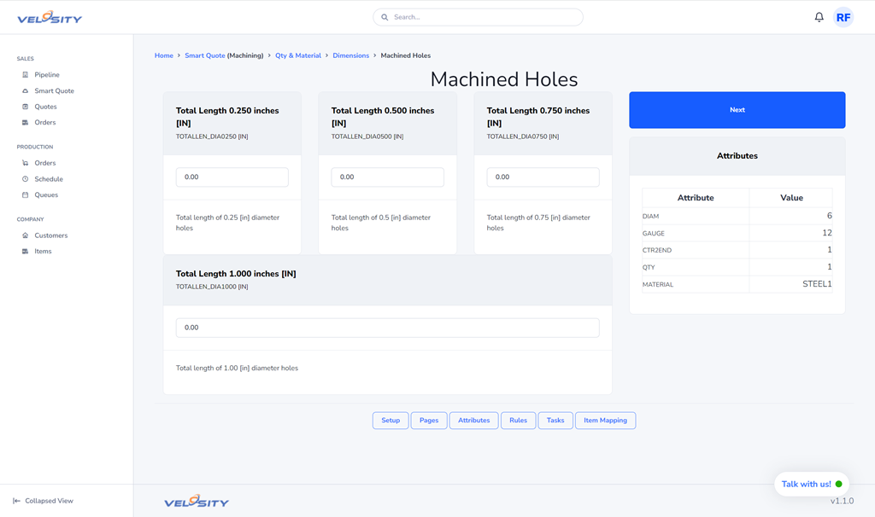Go to Quotes in the sidebar
This screenshot has height=517, width=875.
(x=45, y=107)
